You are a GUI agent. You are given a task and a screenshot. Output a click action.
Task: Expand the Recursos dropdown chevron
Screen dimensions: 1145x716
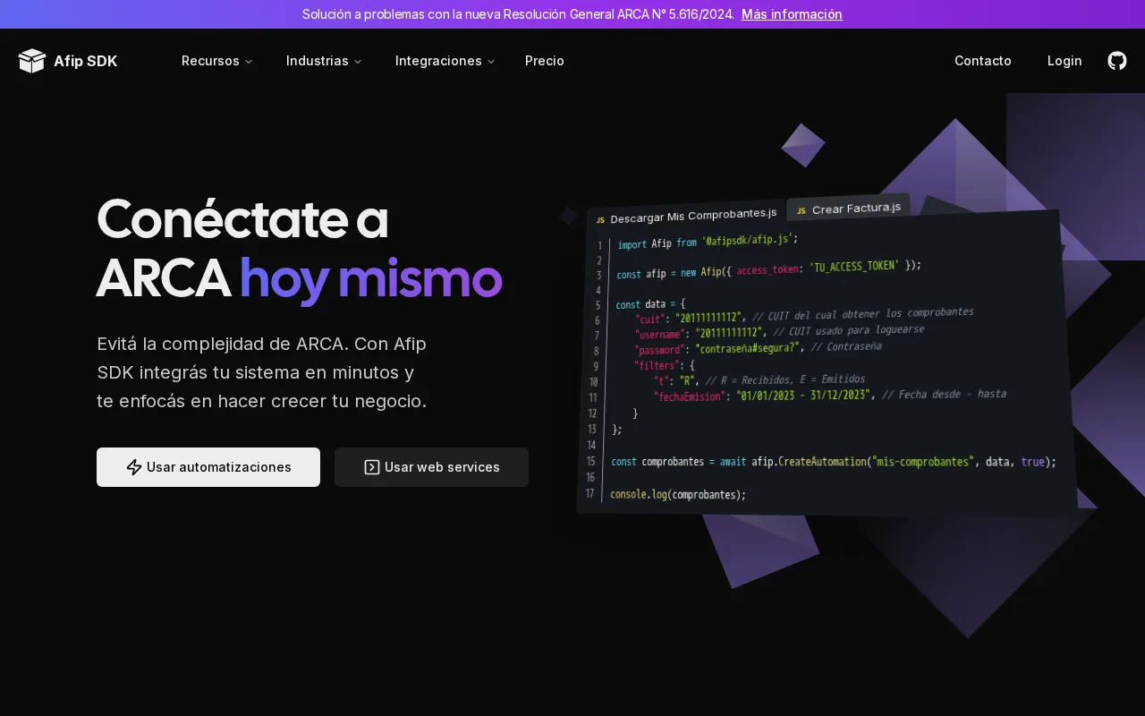click(x=249, y=62)
